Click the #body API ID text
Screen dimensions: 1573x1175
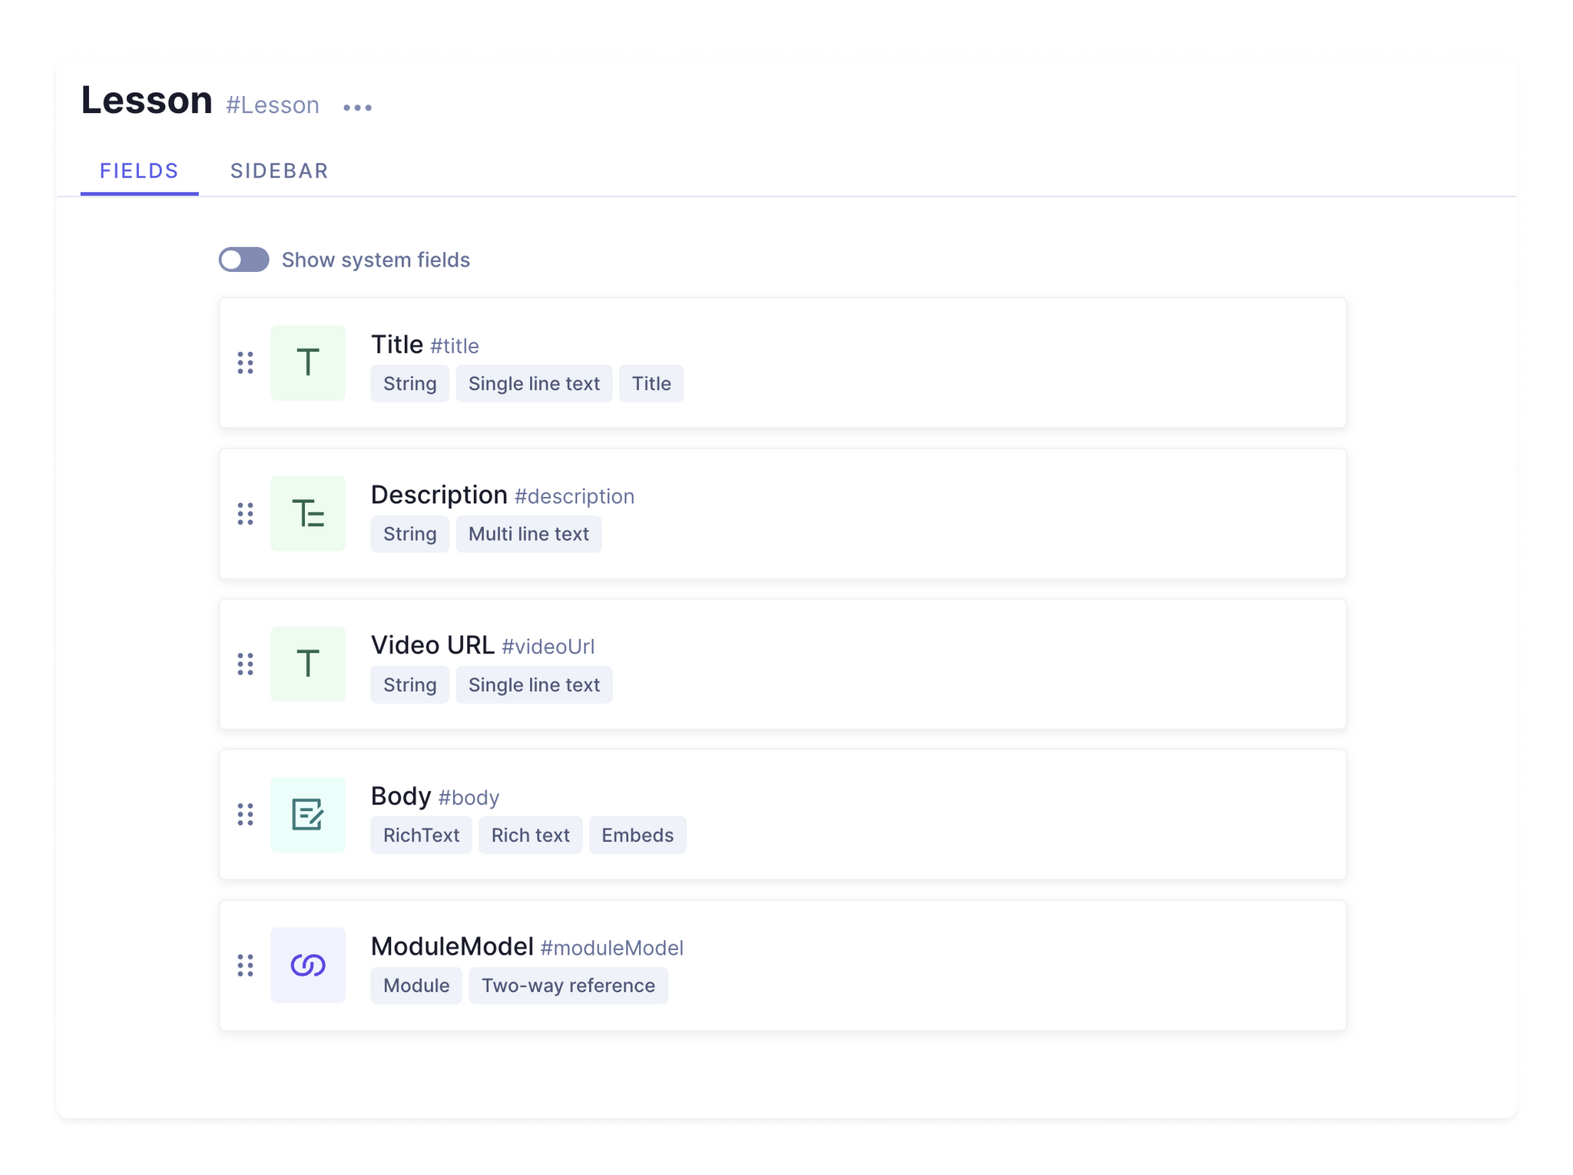coord(469,797)
